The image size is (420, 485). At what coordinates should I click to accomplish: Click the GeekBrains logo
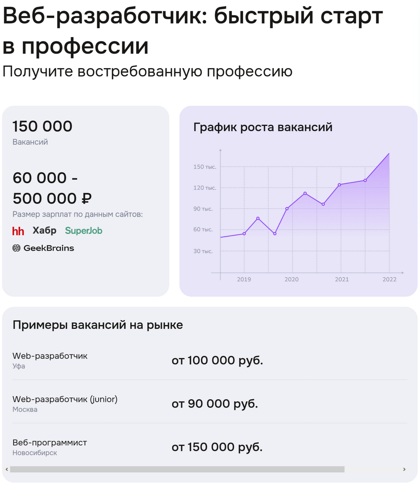point(43,248)
